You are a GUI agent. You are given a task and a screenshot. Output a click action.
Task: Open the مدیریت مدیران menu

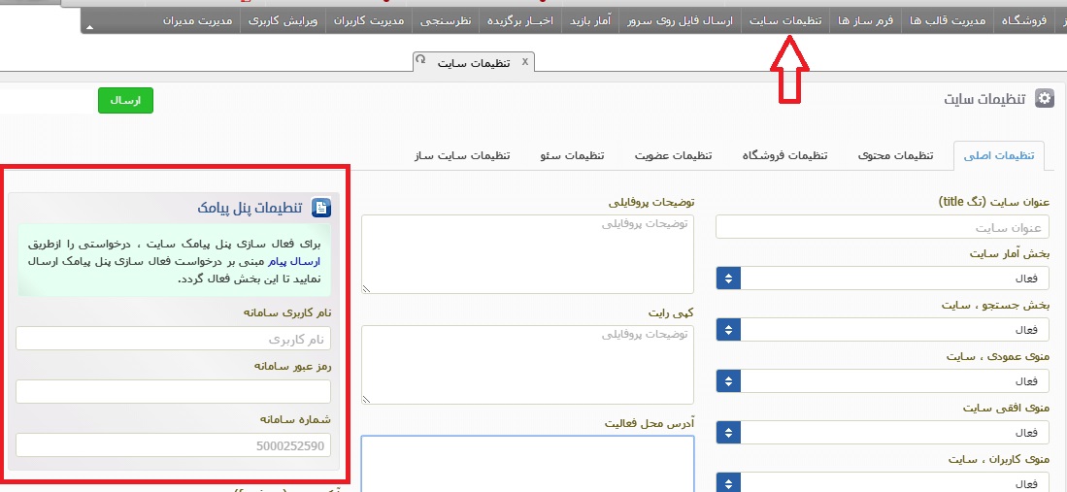click(197, 21)
